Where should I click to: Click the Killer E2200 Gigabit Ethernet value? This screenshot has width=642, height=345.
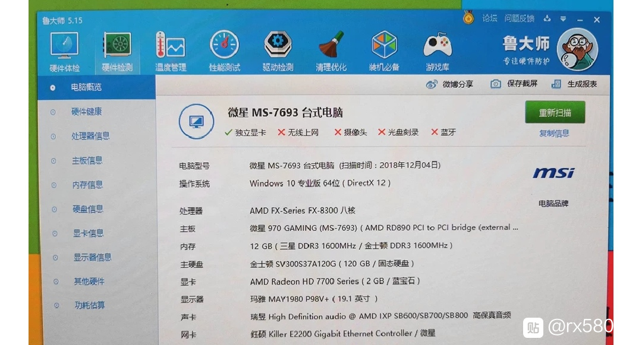[343, 334]
